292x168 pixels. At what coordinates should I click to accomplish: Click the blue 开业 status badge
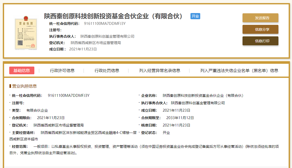tap(195, 16)
